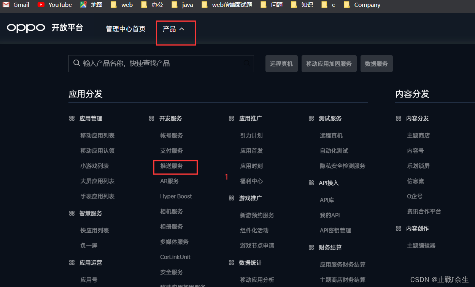Open 快应用列表
Image resolution: width=475 pixels, height=287 pixels.
(x=95, y=230)
